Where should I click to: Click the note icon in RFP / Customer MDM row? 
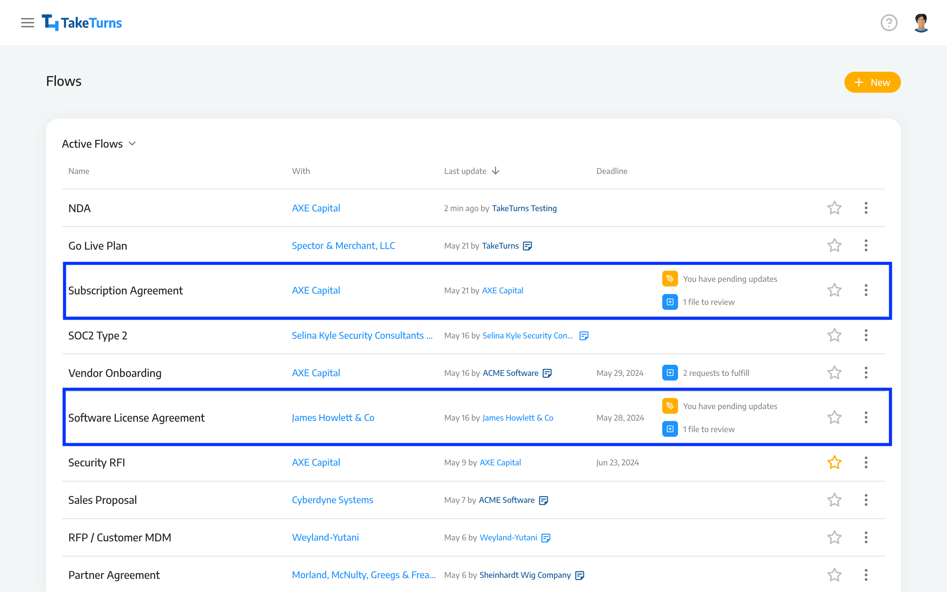point(546,538)
